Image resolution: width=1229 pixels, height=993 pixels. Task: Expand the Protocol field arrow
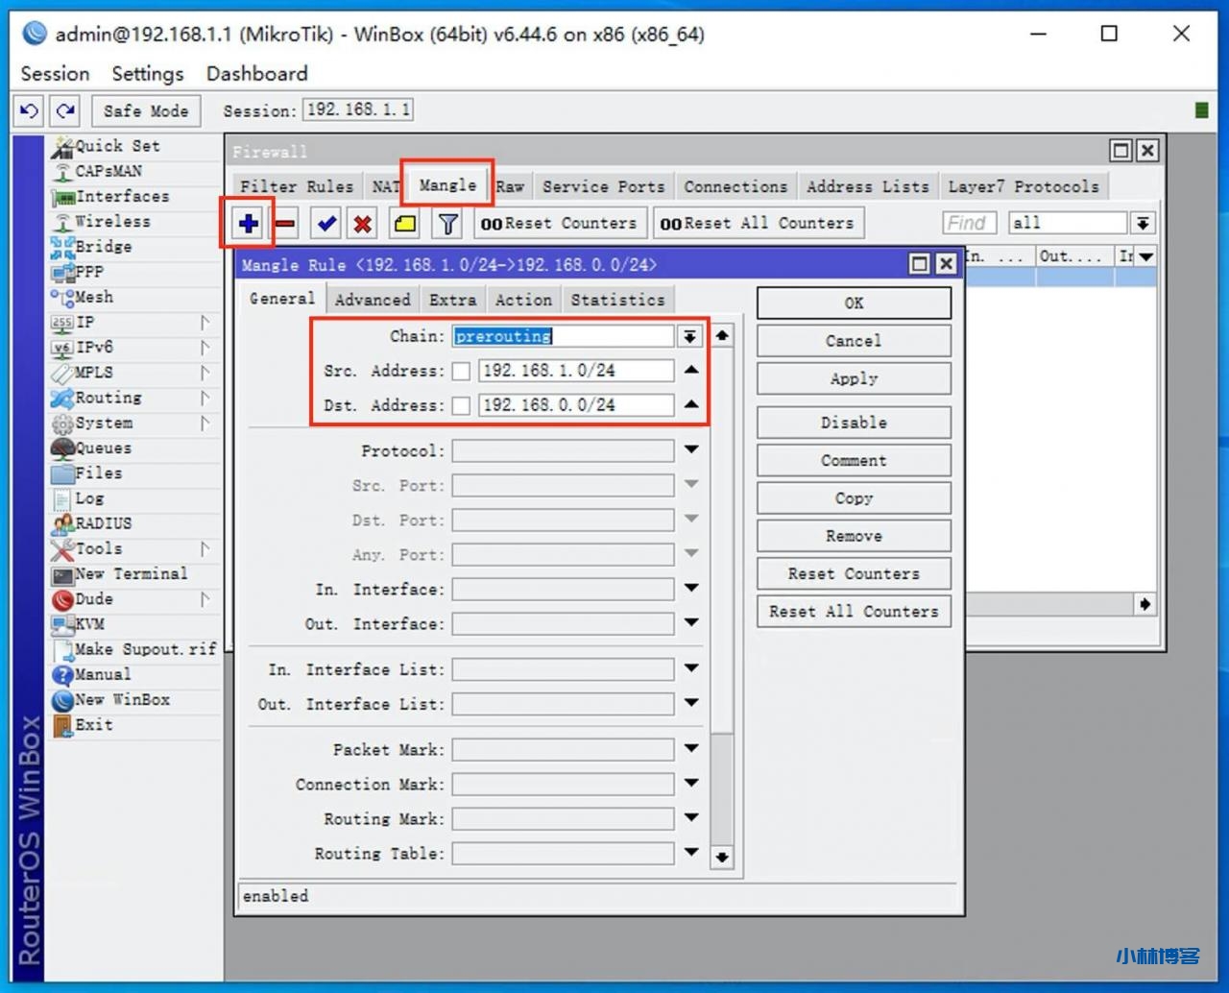click(691, 449)
